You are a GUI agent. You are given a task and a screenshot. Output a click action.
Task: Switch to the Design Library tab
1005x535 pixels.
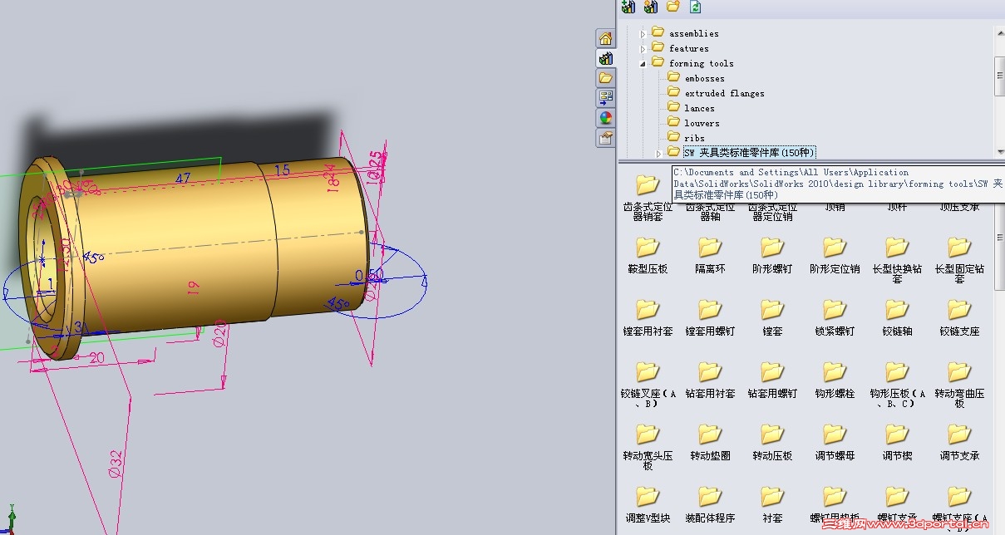pos(606,58)
